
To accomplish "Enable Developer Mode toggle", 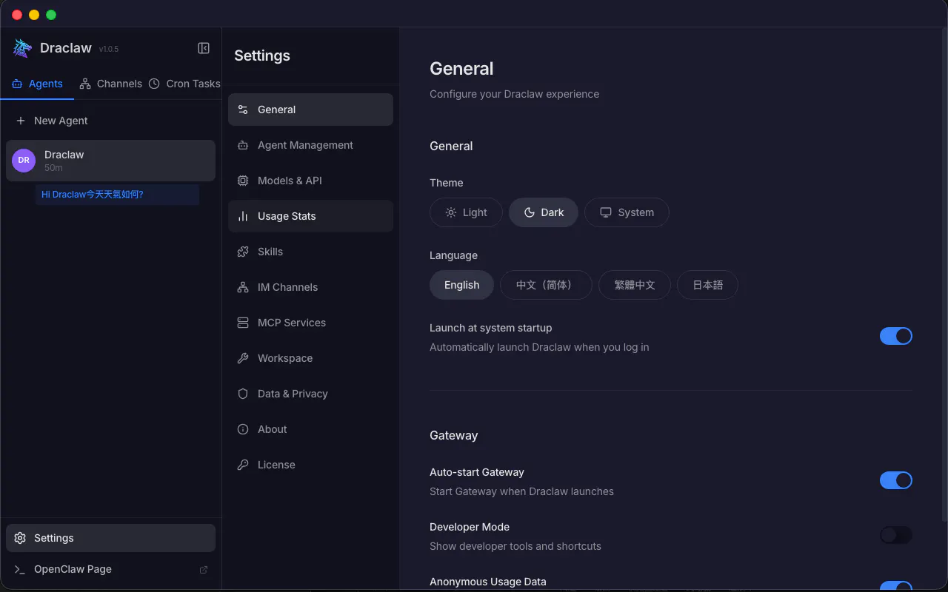I will pyautogui.click(x=896, y=535).
